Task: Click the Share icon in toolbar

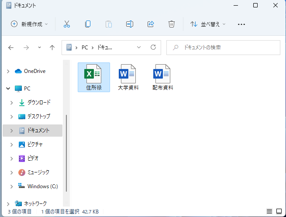Action: tap(151, 24)
